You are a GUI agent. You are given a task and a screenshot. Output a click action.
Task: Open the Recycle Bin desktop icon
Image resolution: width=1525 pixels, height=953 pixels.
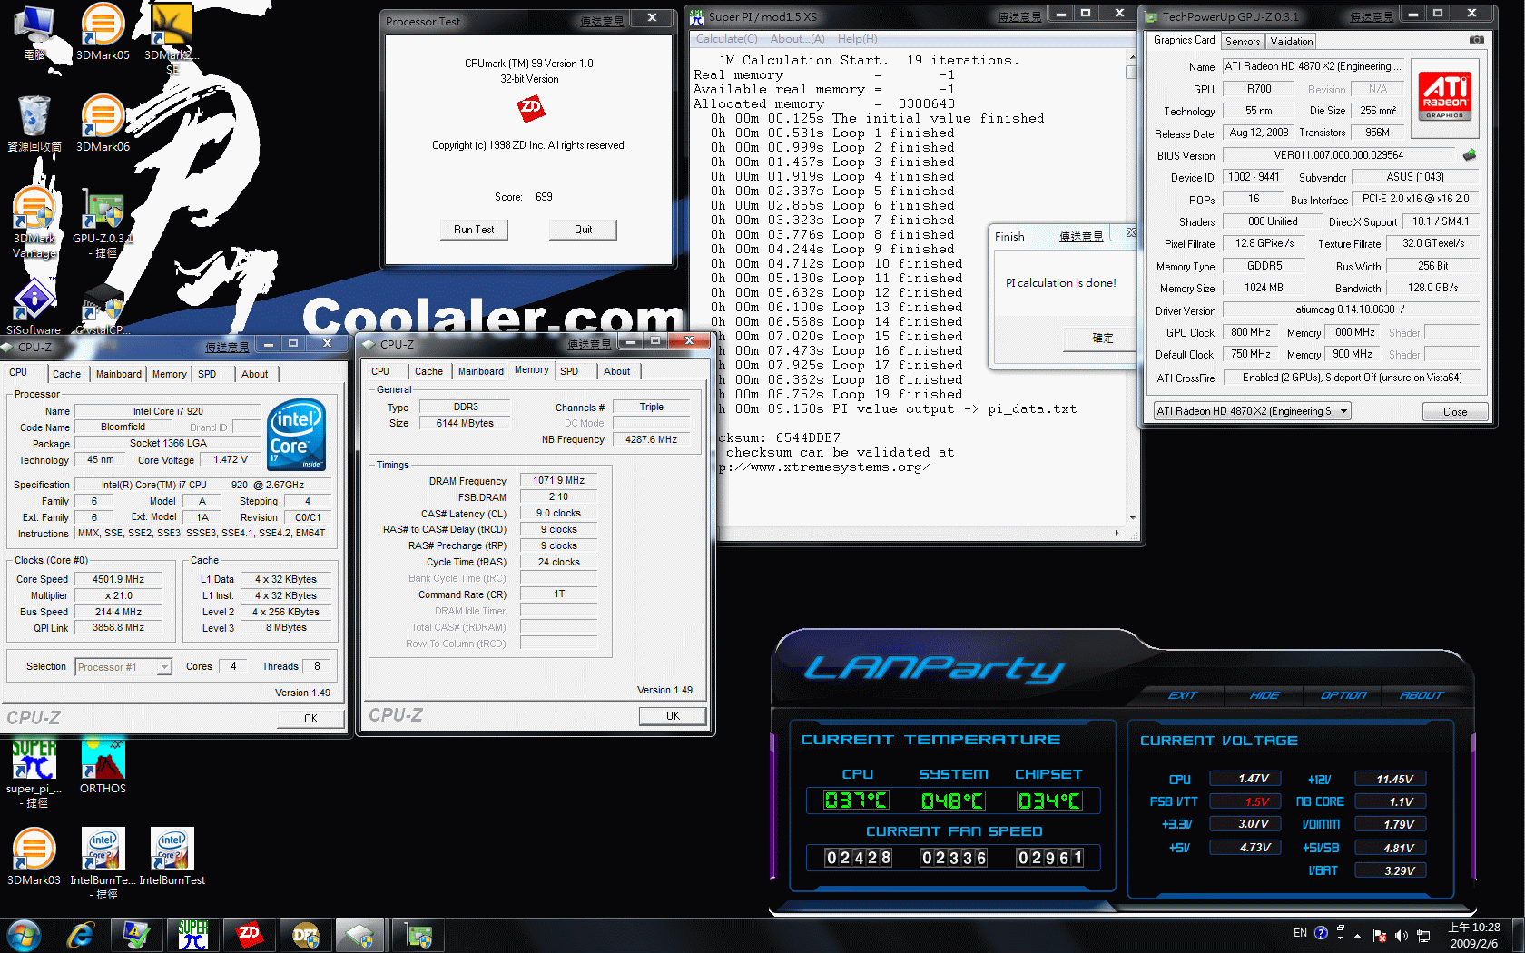34,123
